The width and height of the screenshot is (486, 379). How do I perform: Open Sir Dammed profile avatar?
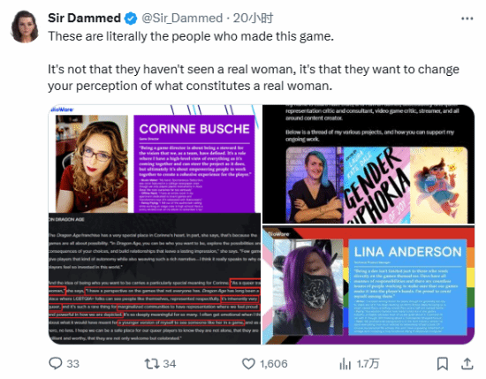click(x=25, y=27)
